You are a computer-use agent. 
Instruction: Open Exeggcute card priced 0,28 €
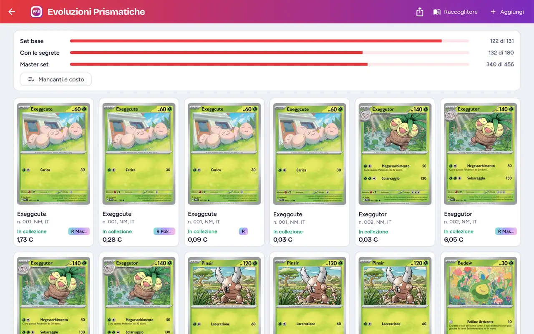pos(139,172)
